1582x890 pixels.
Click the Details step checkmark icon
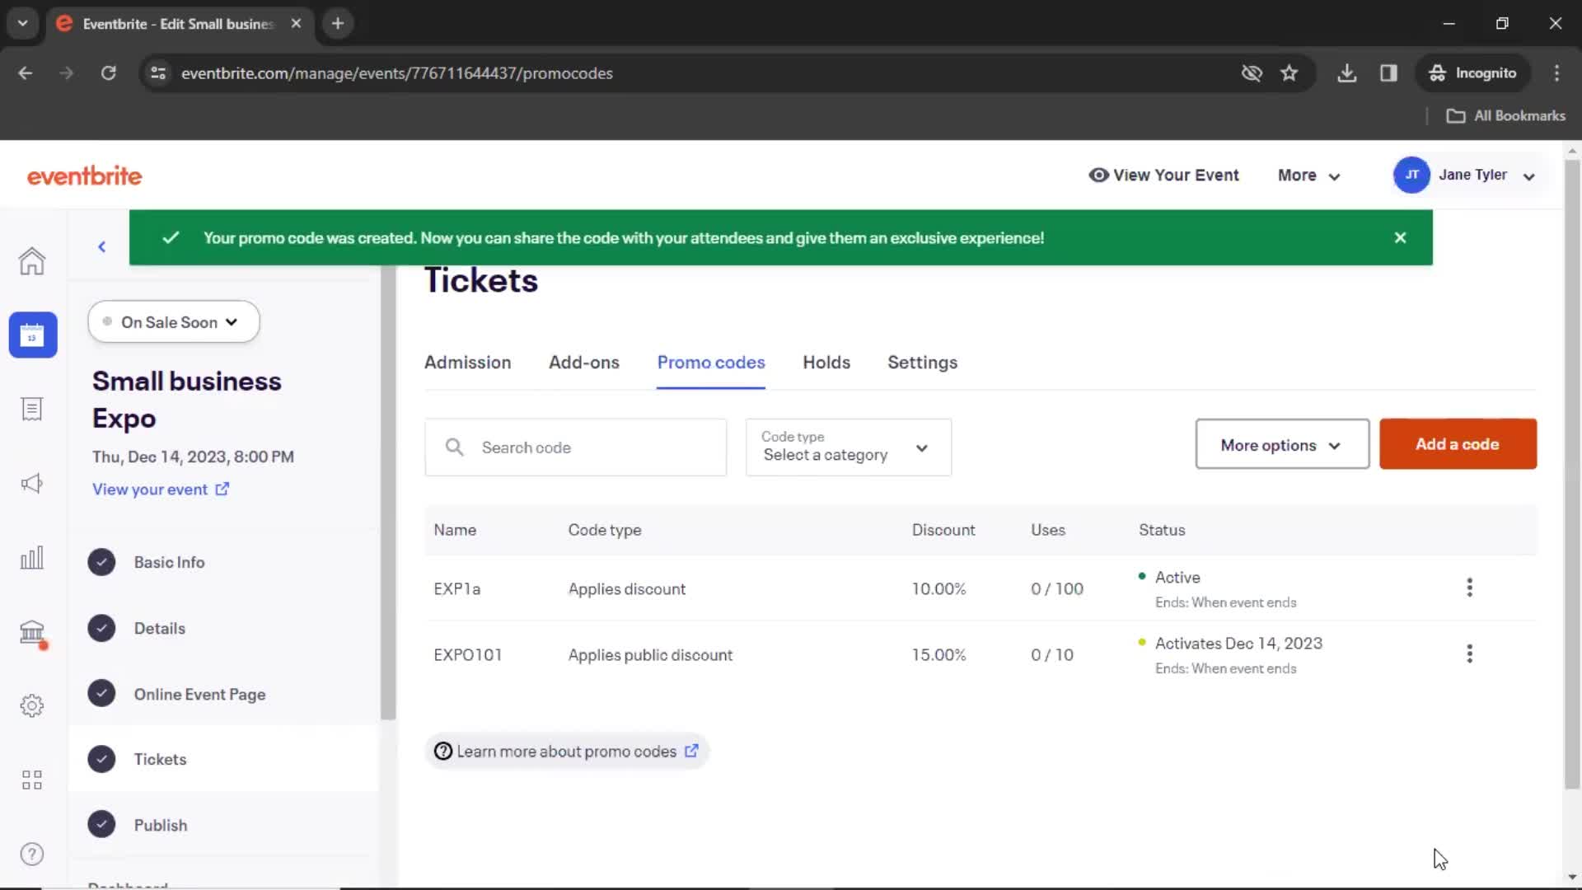(101, 628)
